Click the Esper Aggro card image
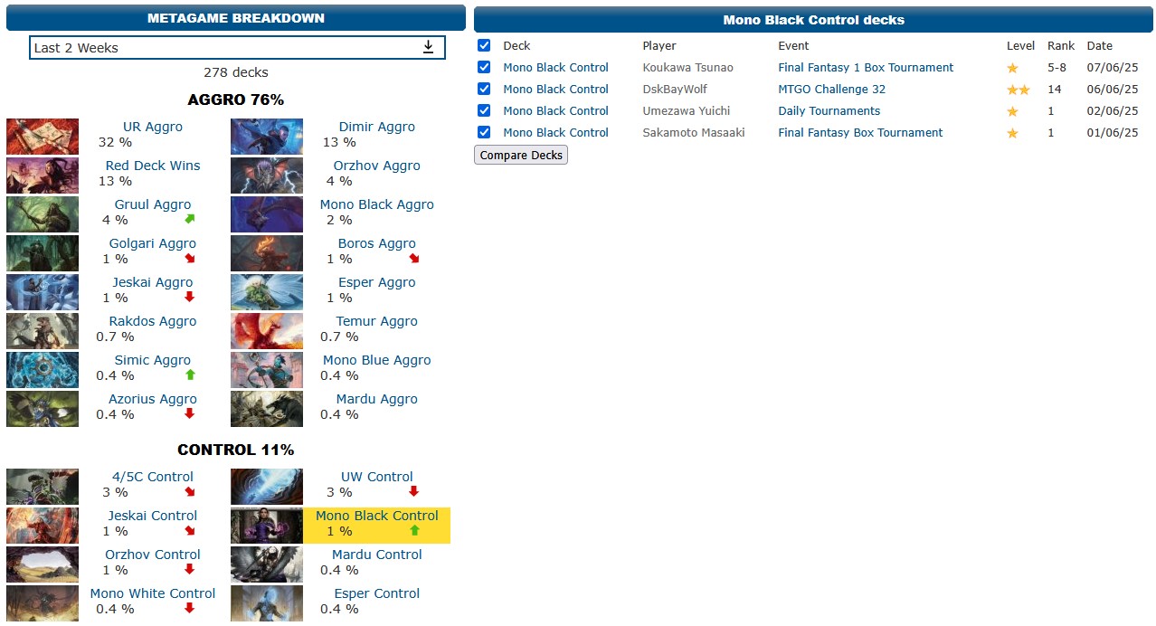The height and width of the screenshot is (626, 1156). pyautogui.click(x=267, y=292)
